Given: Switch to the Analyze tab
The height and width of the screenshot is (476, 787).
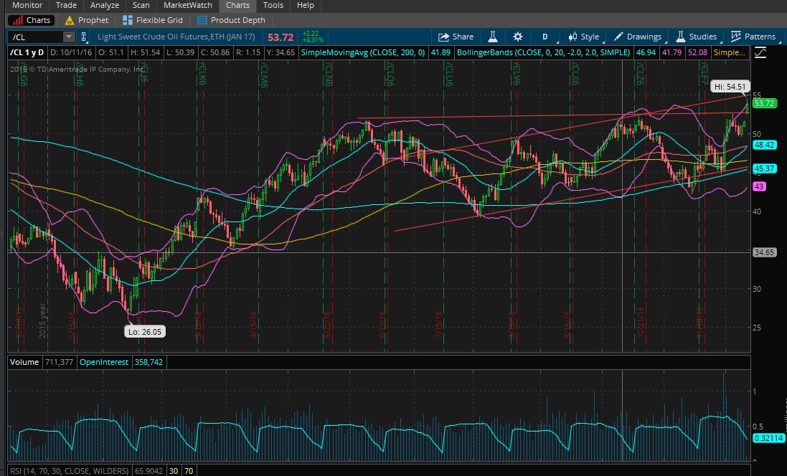Looking at the screenshot, I should 105,5.
